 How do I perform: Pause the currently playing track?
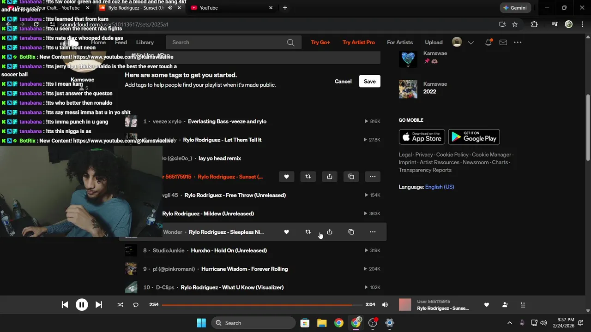[x=82, y=305]
